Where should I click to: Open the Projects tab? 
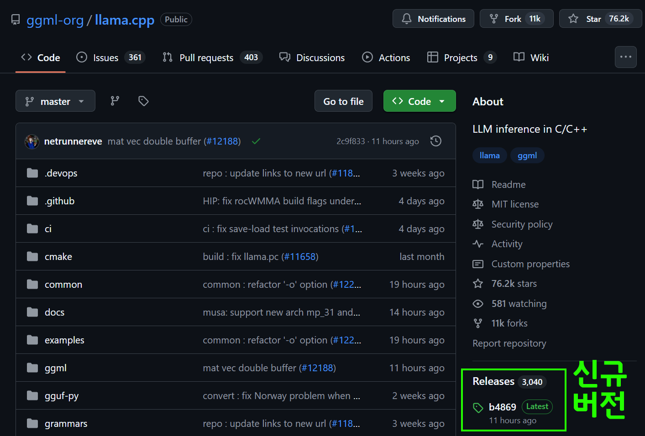pyautogui.click(x=461, y=57)
